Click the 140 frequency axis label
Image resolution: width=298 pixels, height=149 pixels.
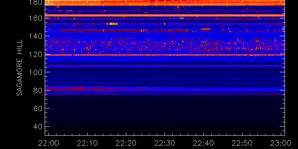pyautogui.click(x=35, y=36)
